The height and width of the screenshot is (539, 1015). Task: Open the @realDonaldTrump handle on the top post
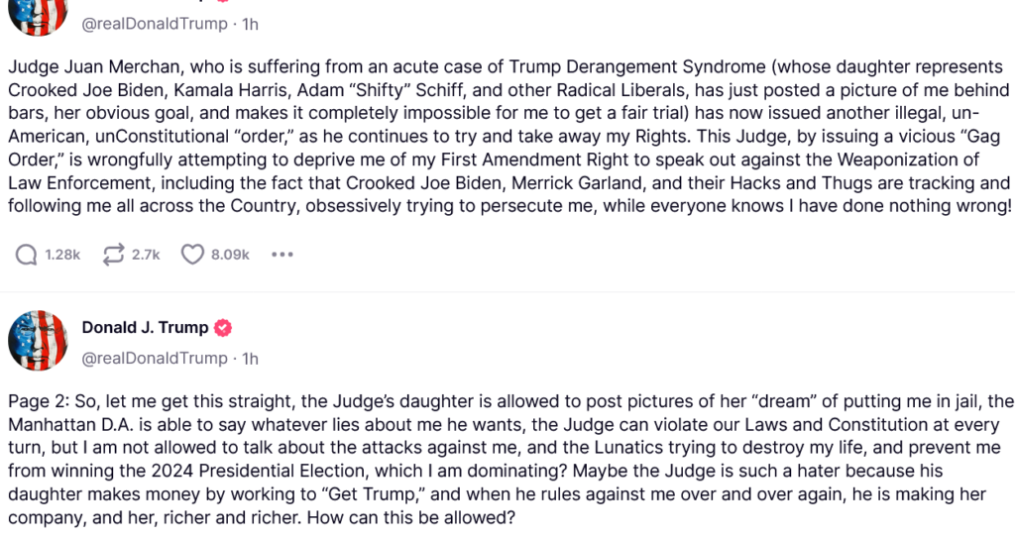tap(154, 24)
